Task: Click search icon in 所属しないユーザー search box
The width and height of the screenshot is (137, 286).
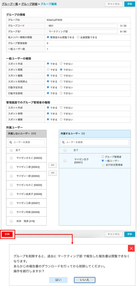Action: (11, 142)
